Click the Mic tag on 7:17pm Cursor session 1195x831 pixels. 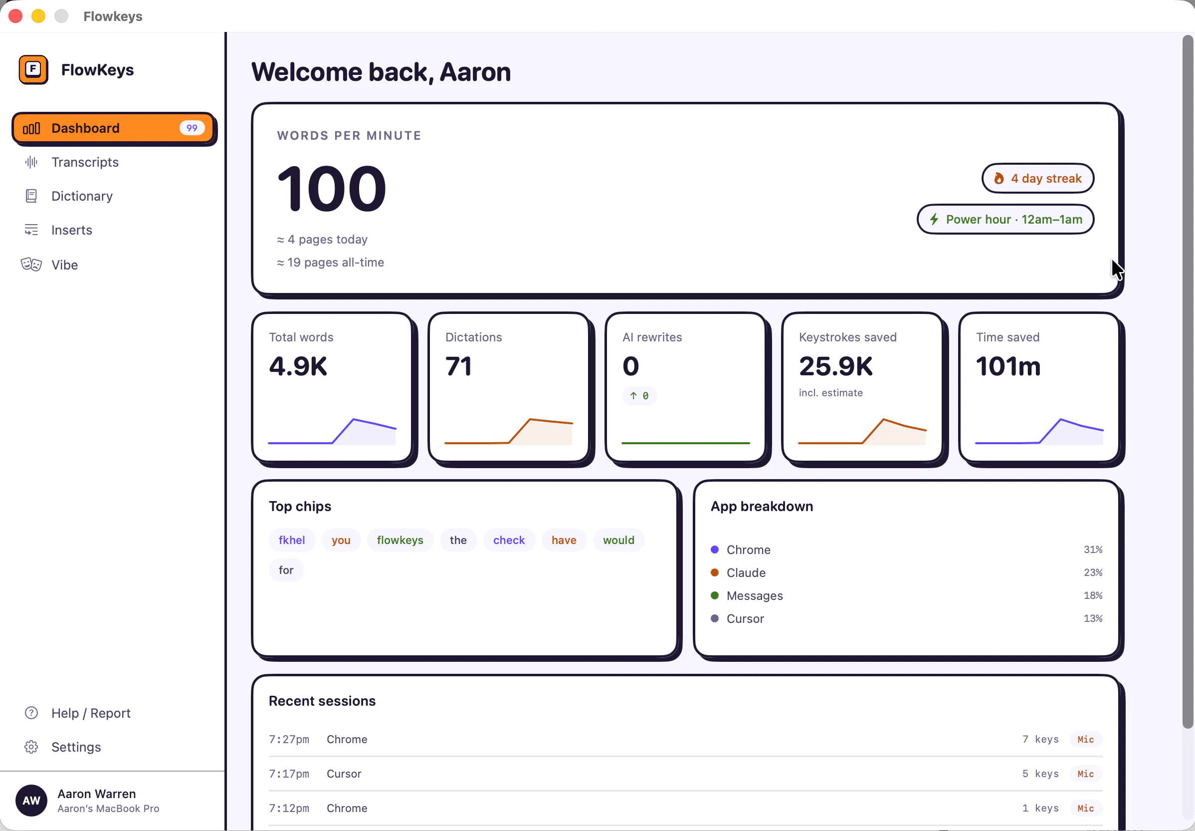[x=1086, y=774]
